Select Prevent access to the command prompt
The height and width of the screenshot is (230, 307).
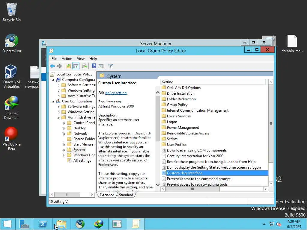coord(198,179)
